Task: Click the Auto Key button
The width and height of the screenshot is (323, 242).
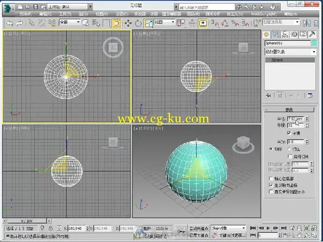Action: (199, 229)
